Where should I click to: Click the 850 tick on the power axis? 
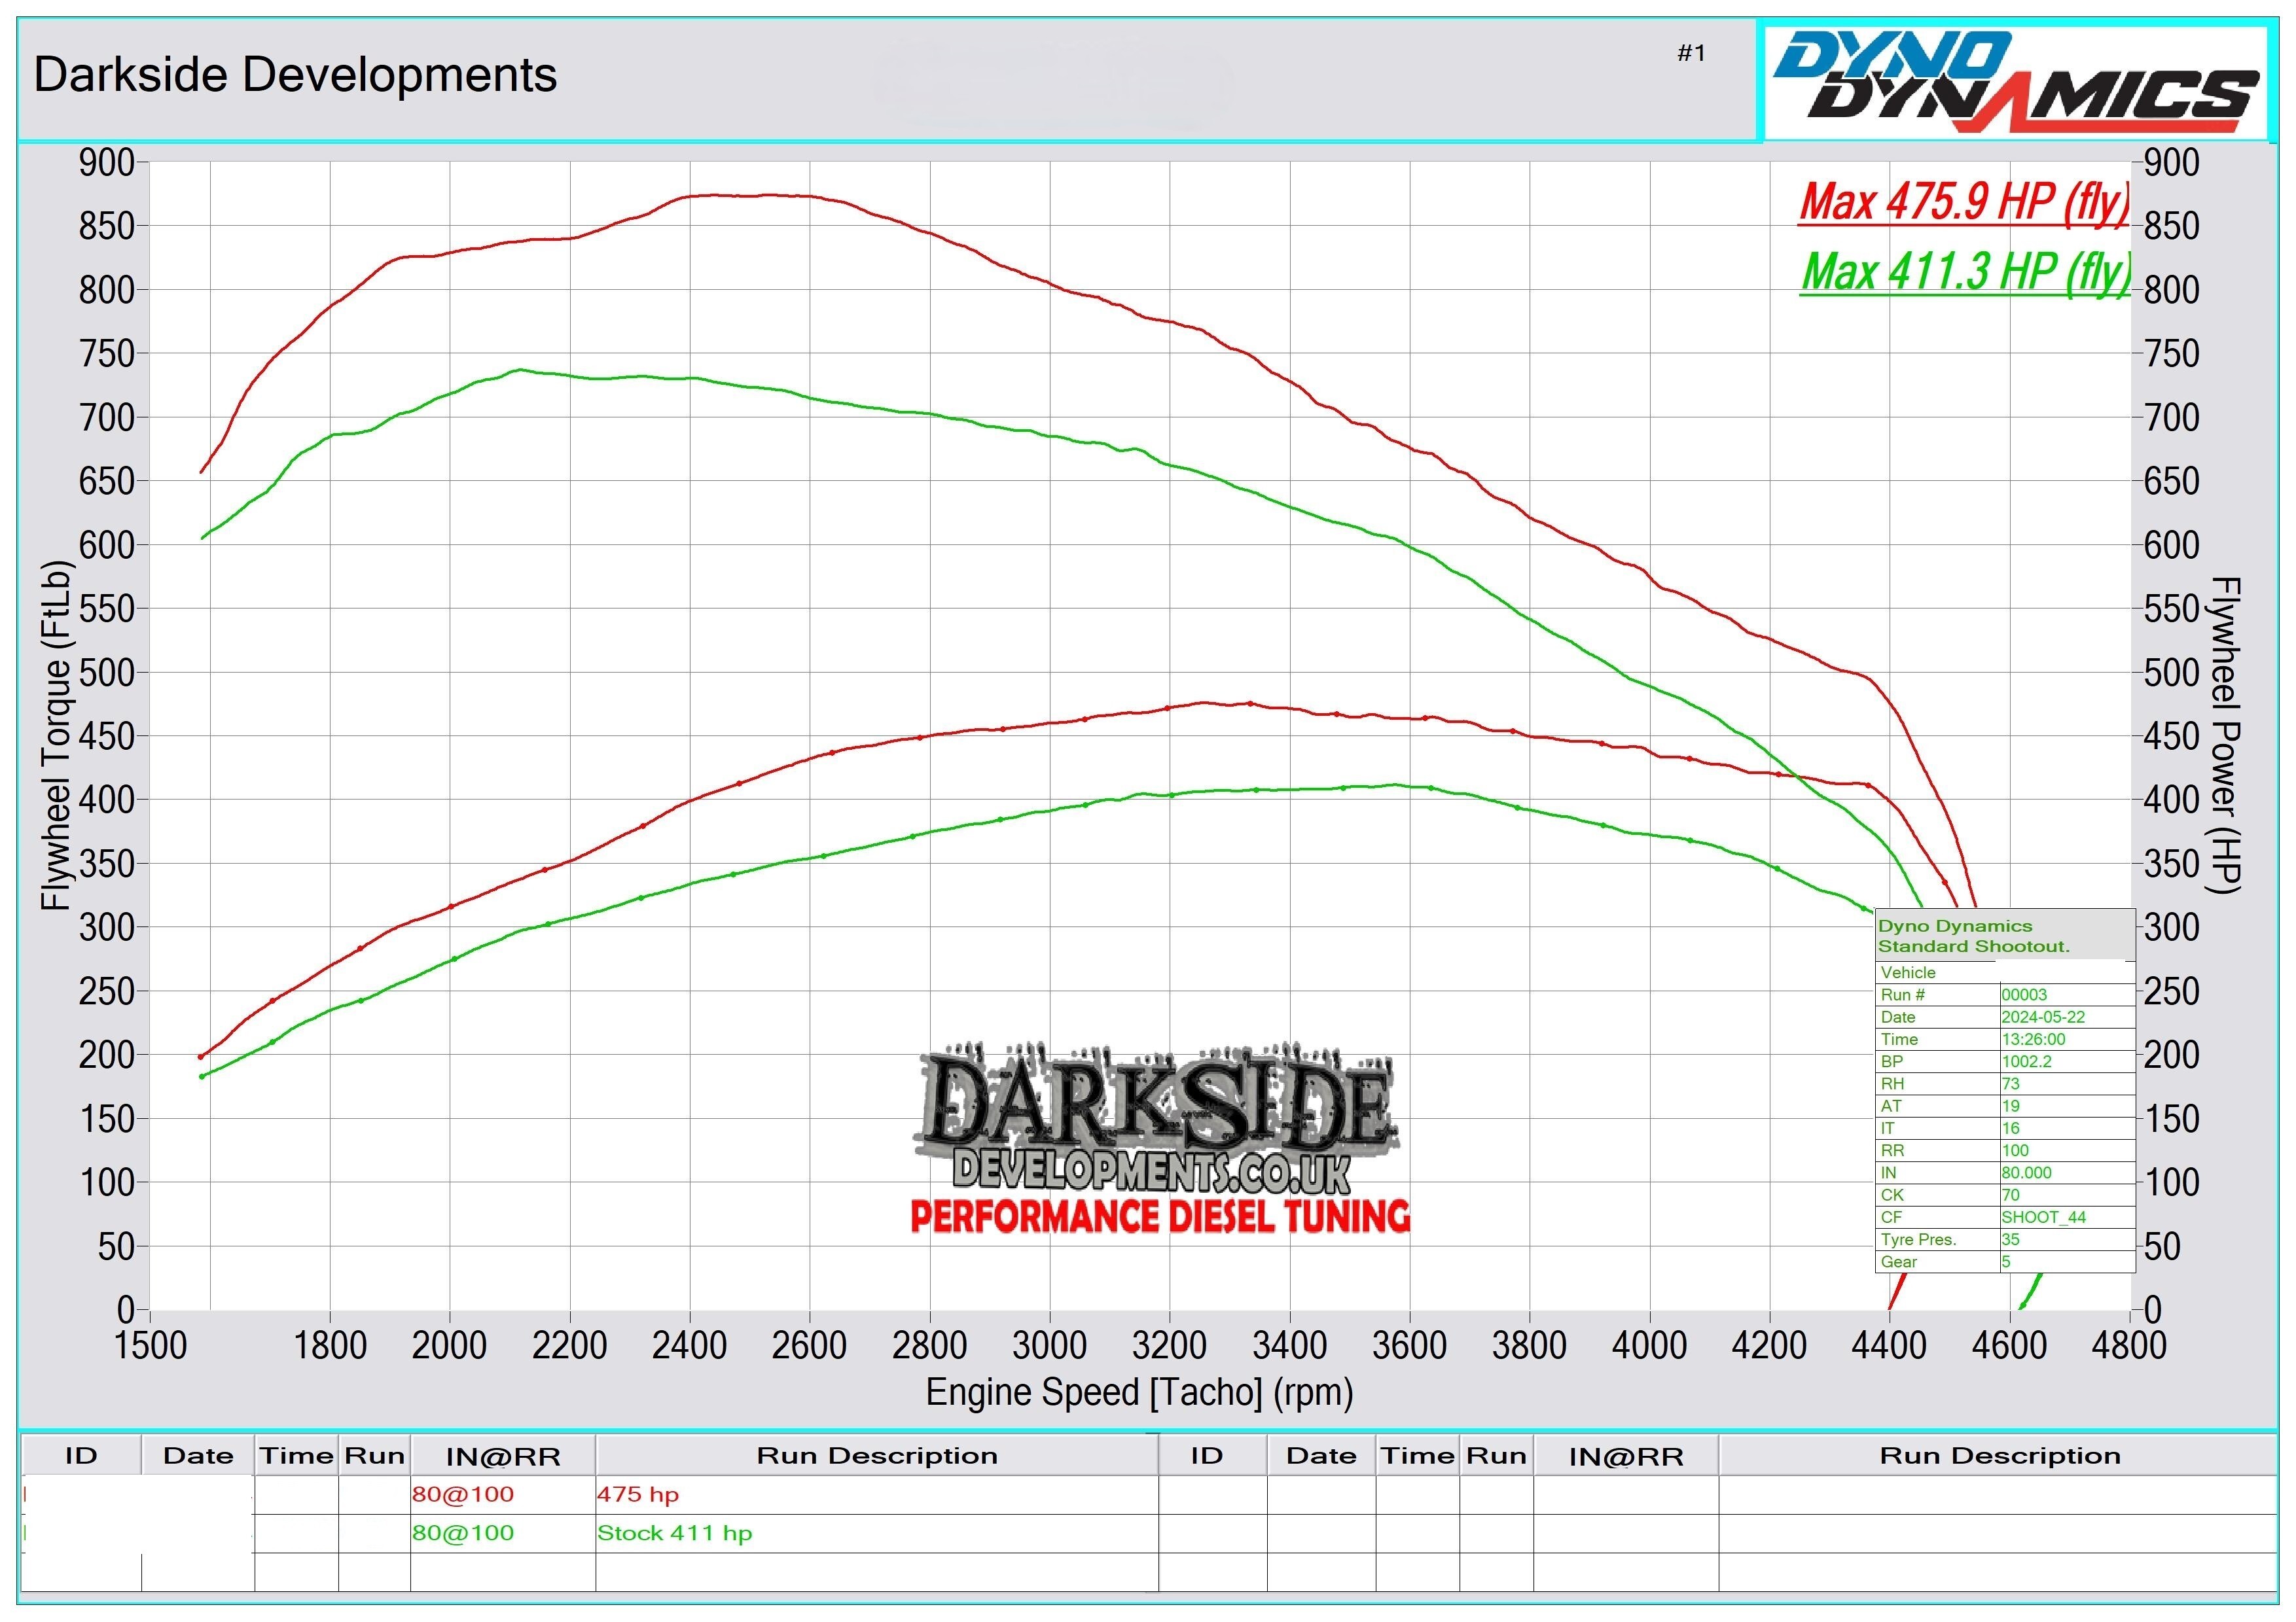(2171, 226)
